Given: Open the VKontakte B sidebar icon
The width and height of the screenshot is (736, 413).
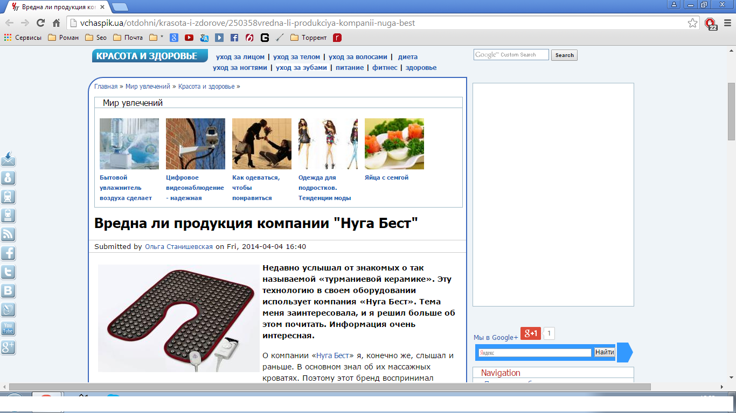Looking at the screenshot, I should click(8, 291).
